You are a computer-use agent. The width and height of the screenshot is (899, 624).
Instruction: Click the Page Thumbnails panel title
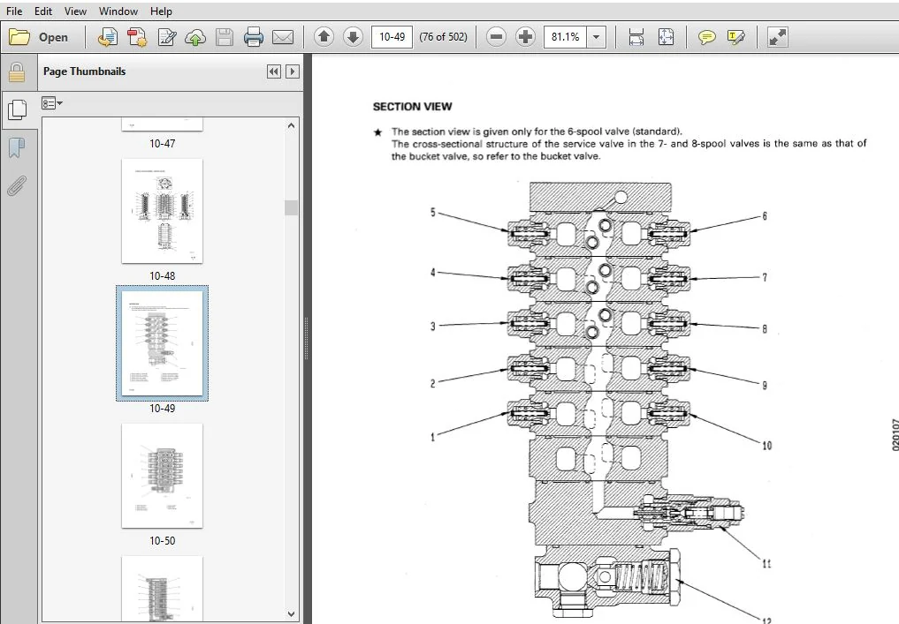click(x=84, y=71)
